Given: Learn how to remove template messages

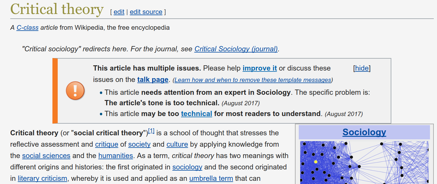Looking at the screenshot, I should [253, 80].
